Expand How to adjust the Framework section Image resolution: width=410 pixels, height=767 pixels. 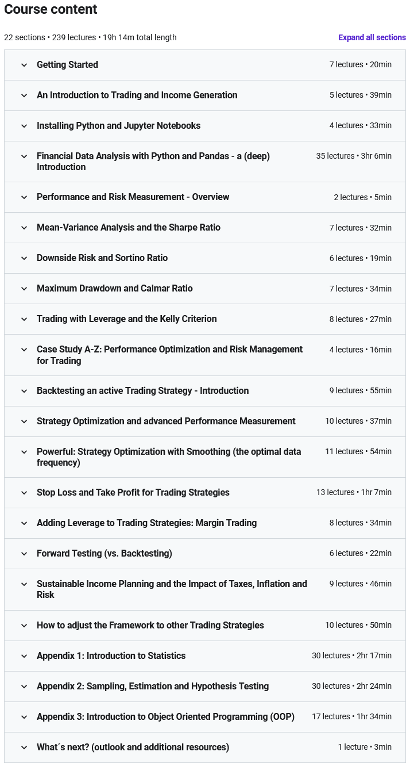pos(150,626)
